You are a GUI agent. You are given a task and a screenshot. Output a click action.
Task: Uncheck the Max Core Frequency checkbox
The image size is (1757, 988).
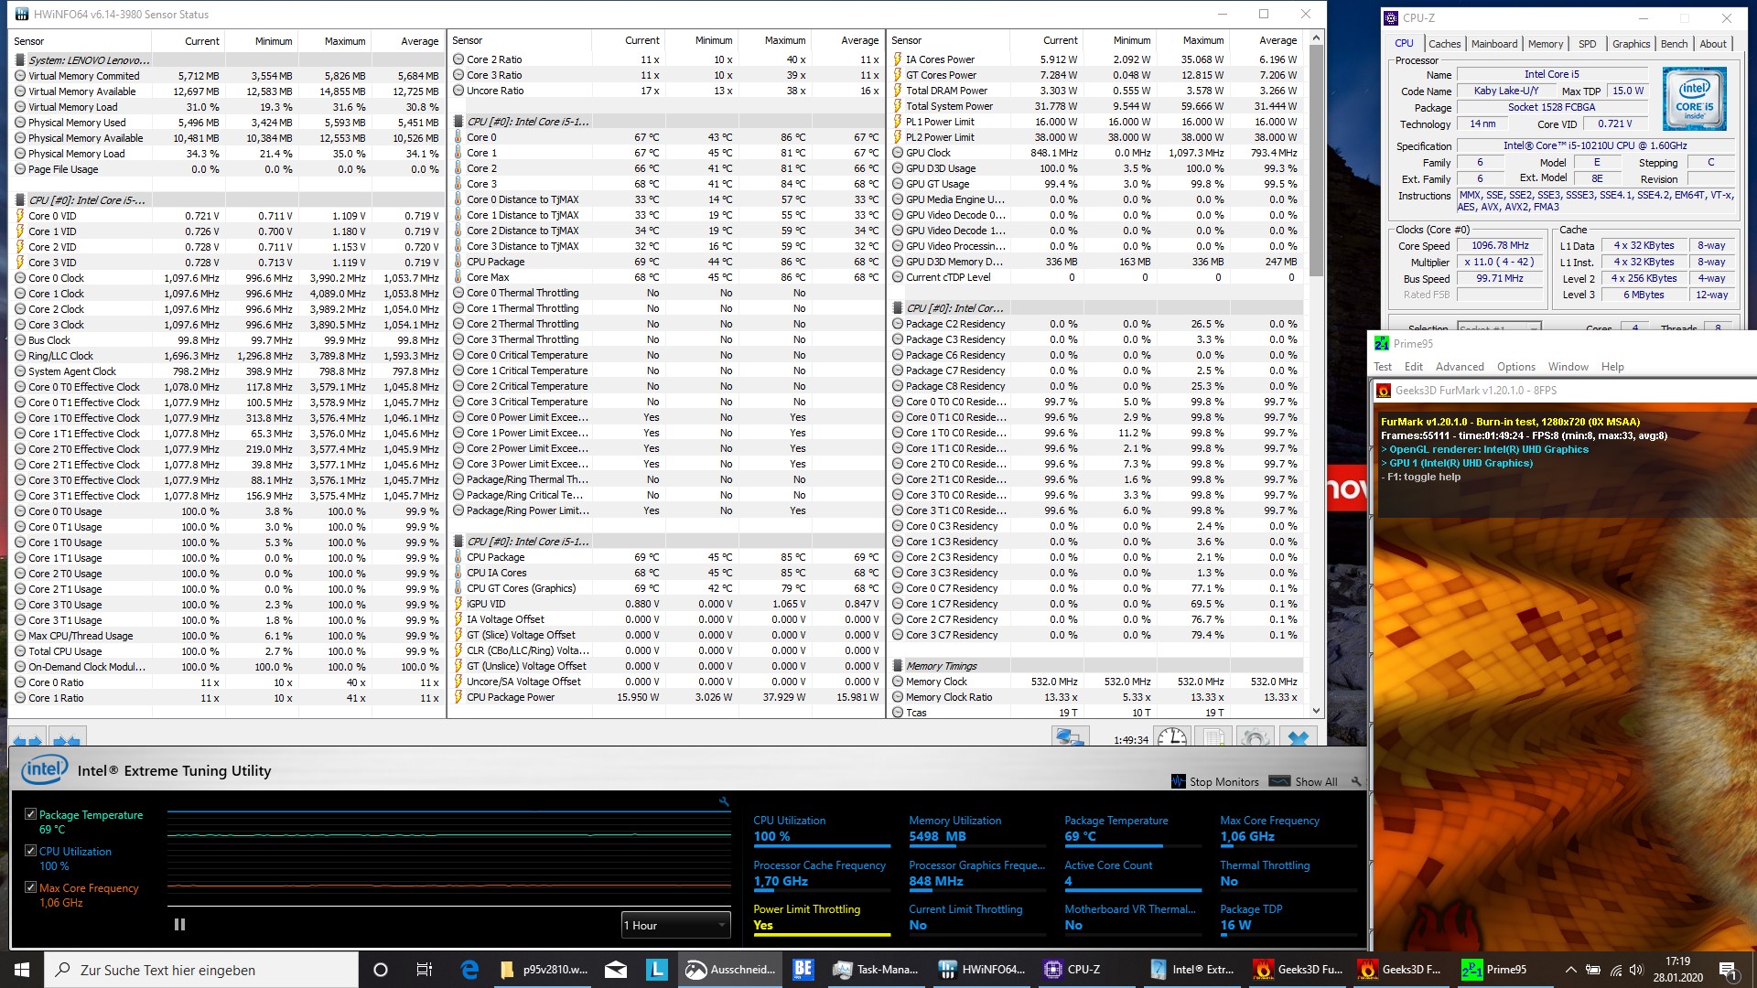click(30, 887)
